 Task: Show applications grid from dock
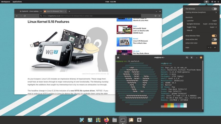click(98, 120)
